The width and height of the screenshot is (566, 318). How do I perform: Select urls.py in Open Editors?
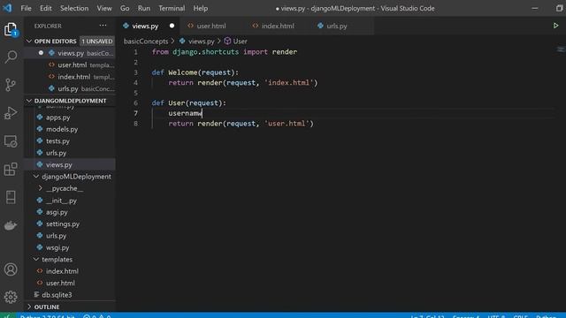tap(70, 88)
